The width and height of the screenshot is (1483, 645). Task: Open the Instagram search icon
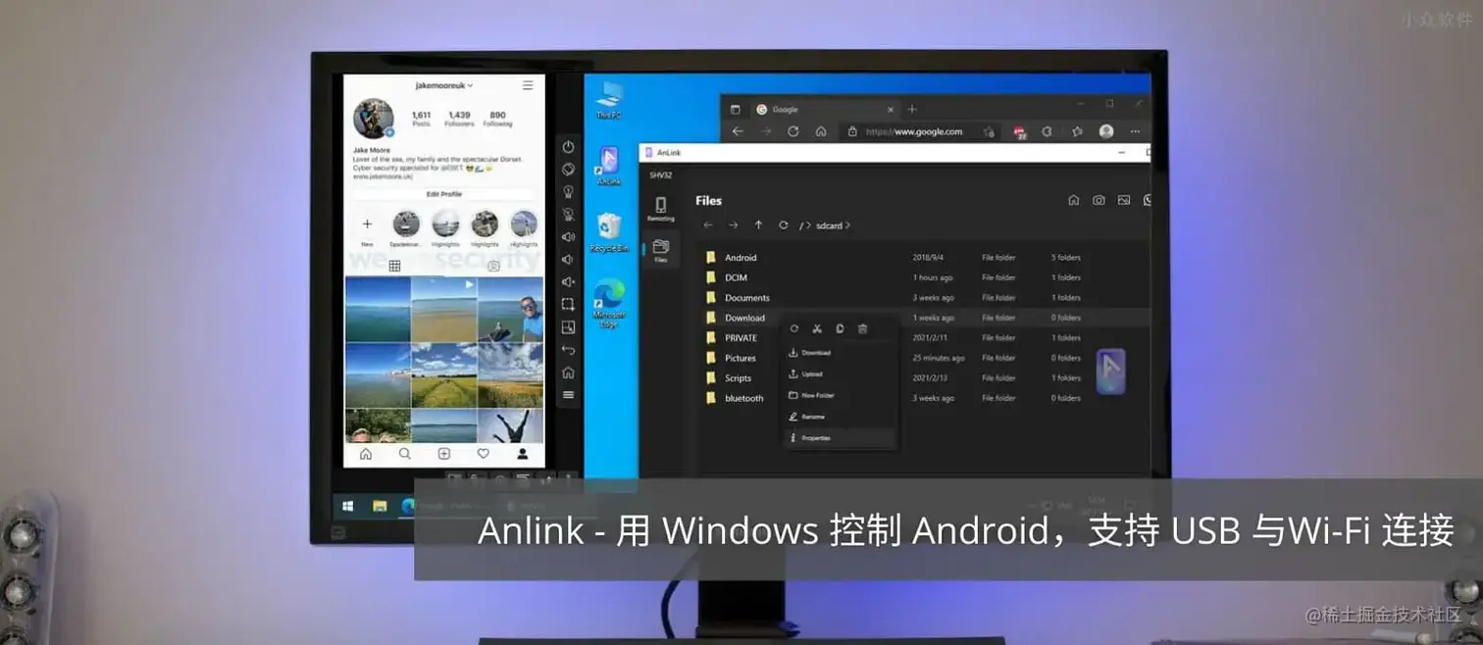(x=404, y=454)
